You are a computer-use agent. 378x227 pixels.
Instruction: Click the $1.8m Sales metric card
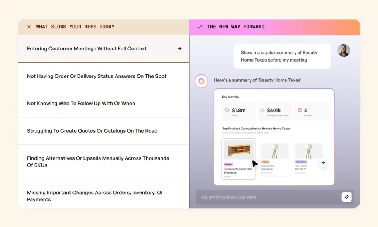tap(239, 112)
